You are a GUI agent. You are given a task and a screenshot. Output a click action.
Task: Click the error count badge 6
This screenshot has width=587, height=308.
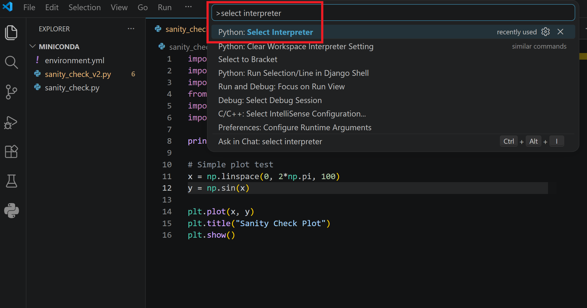pos(133,74)
